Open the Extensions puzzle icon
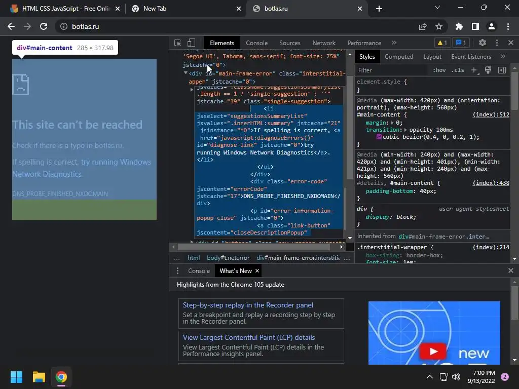This screenshot has height=389, width=519. (459, 26)
